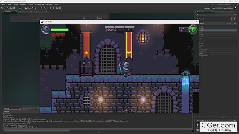Click the Cancel button

(x=99, y=18)
